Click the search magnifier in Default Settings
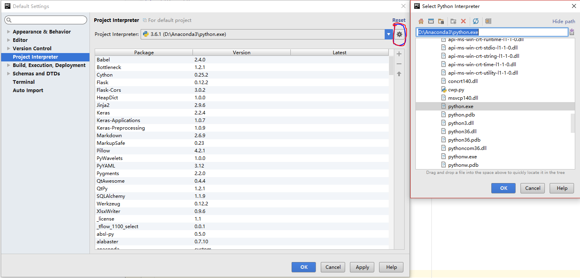Image resolution: width=580 pixels, height=278 pixels. click(9, 20)
